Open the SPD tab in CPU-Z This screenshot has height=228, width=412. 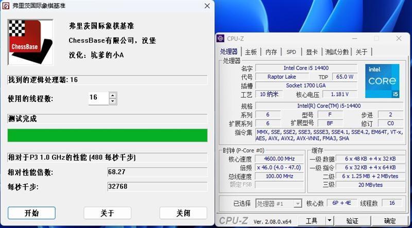291,52
